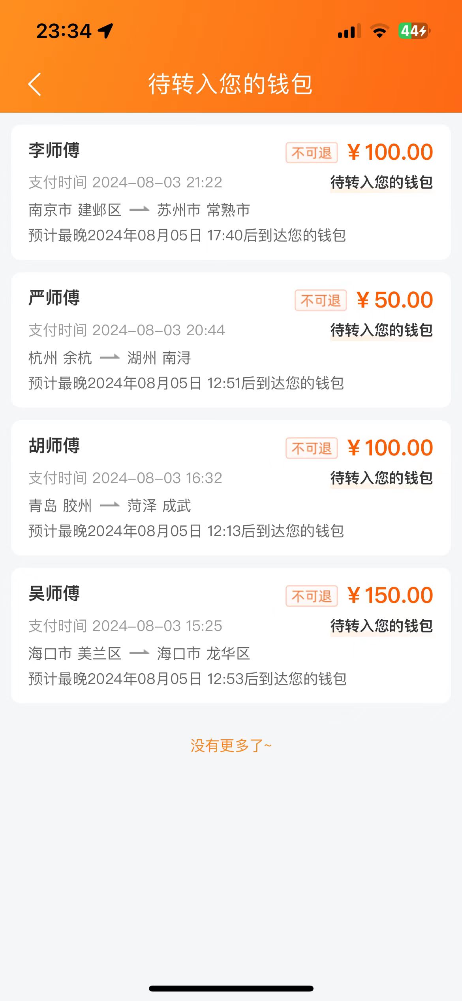This screenshot has height=1001, width=462.
Task: Tap the 没有更多了 footer text
Action: pyautogui.click(x=231, y=746)
